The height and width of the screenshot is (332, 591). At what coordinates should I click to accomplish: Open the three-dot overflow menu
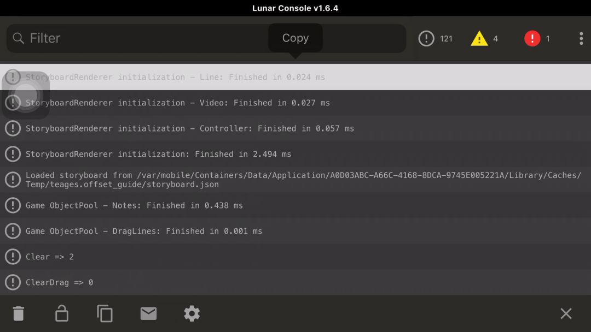coord(581,38)
